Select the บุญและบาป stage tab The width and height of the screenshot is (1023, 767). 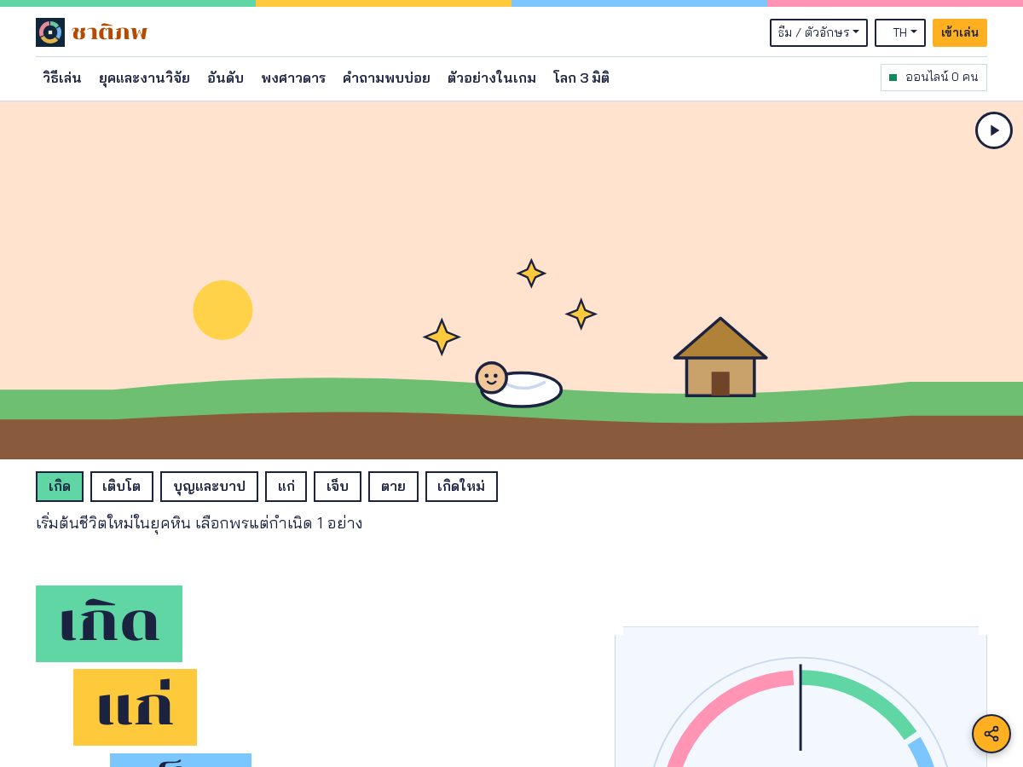coord(209,487)
